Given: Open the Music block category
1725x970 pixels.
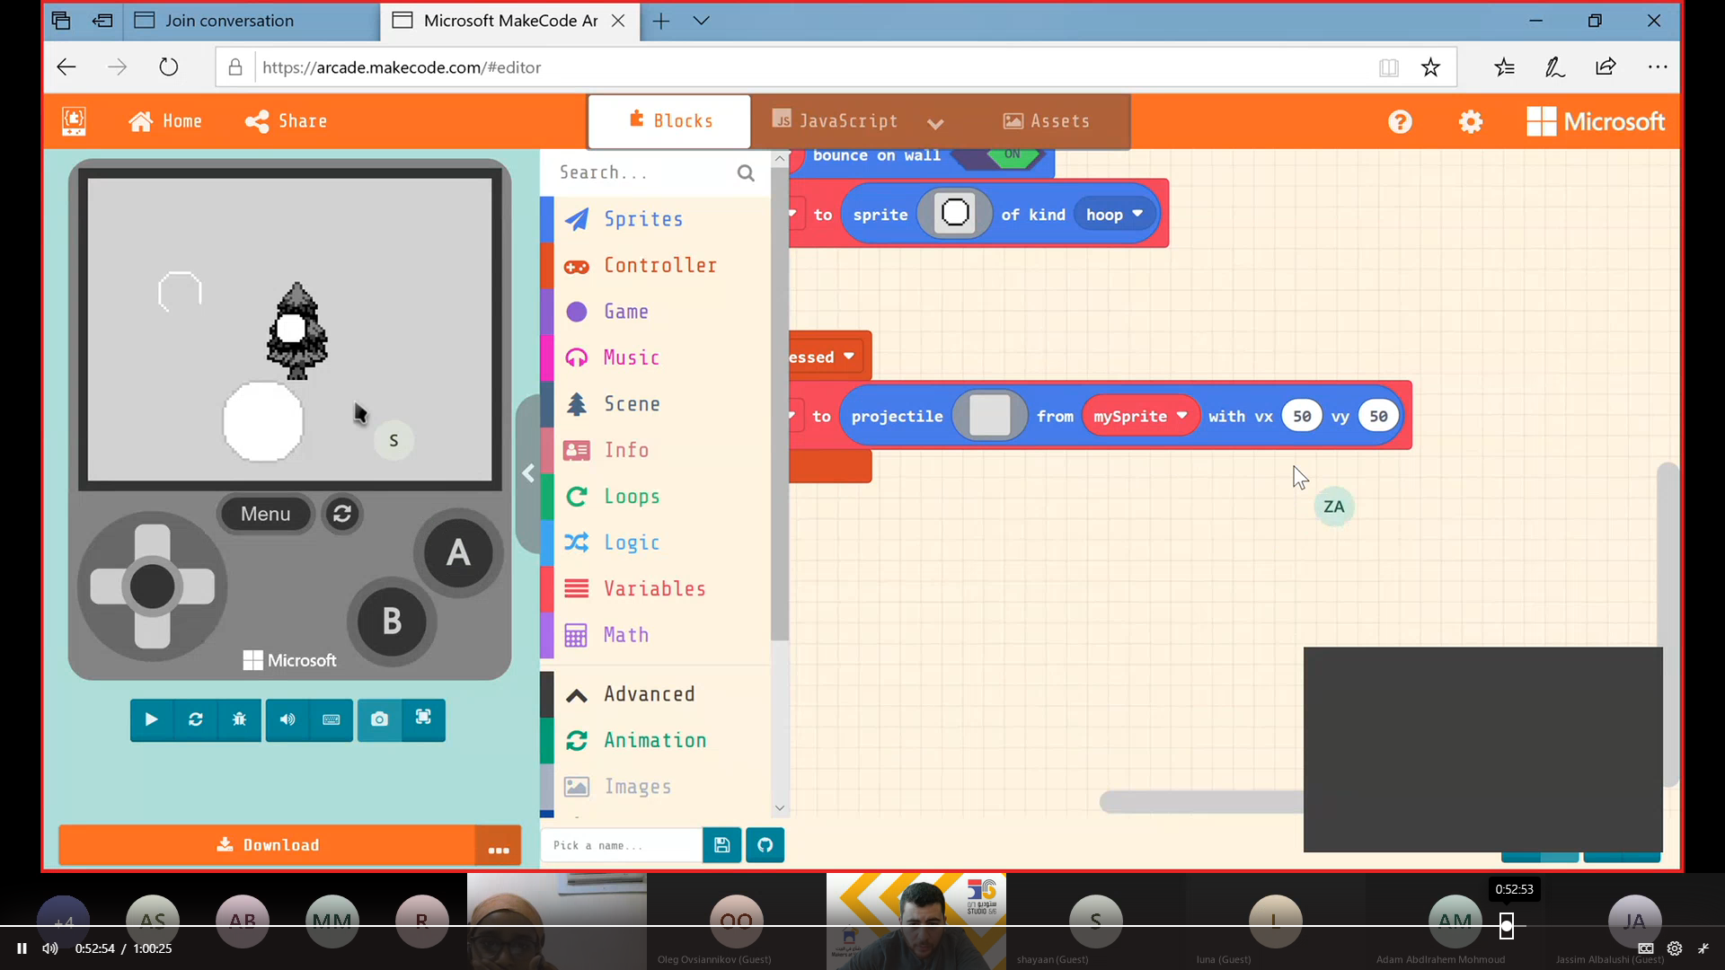Looking at the screenshot, I should [x=656, y=357].
